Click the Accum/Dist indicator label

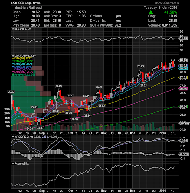21,163
